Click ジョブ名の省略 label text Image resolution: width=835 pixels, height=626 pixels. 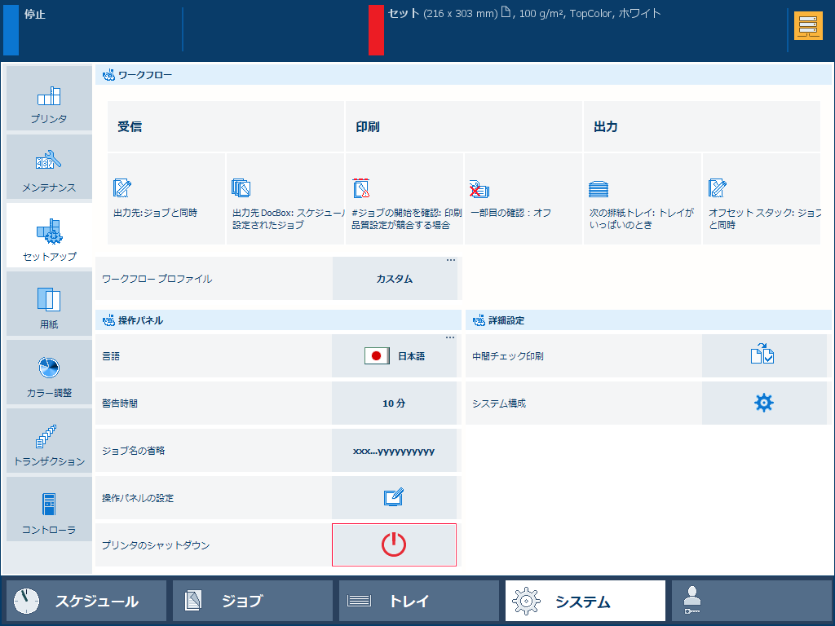pos(134,450)
